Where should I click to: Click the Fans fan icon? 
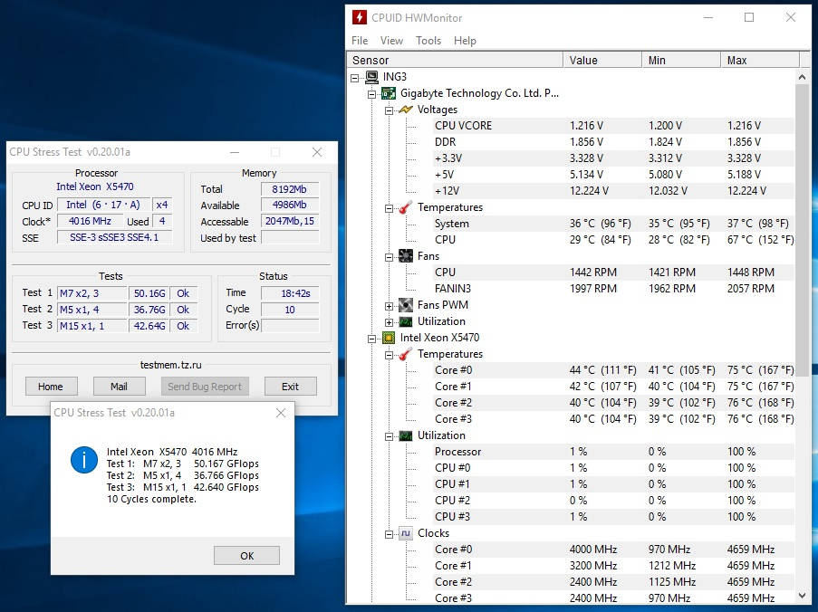click(405, 256)
